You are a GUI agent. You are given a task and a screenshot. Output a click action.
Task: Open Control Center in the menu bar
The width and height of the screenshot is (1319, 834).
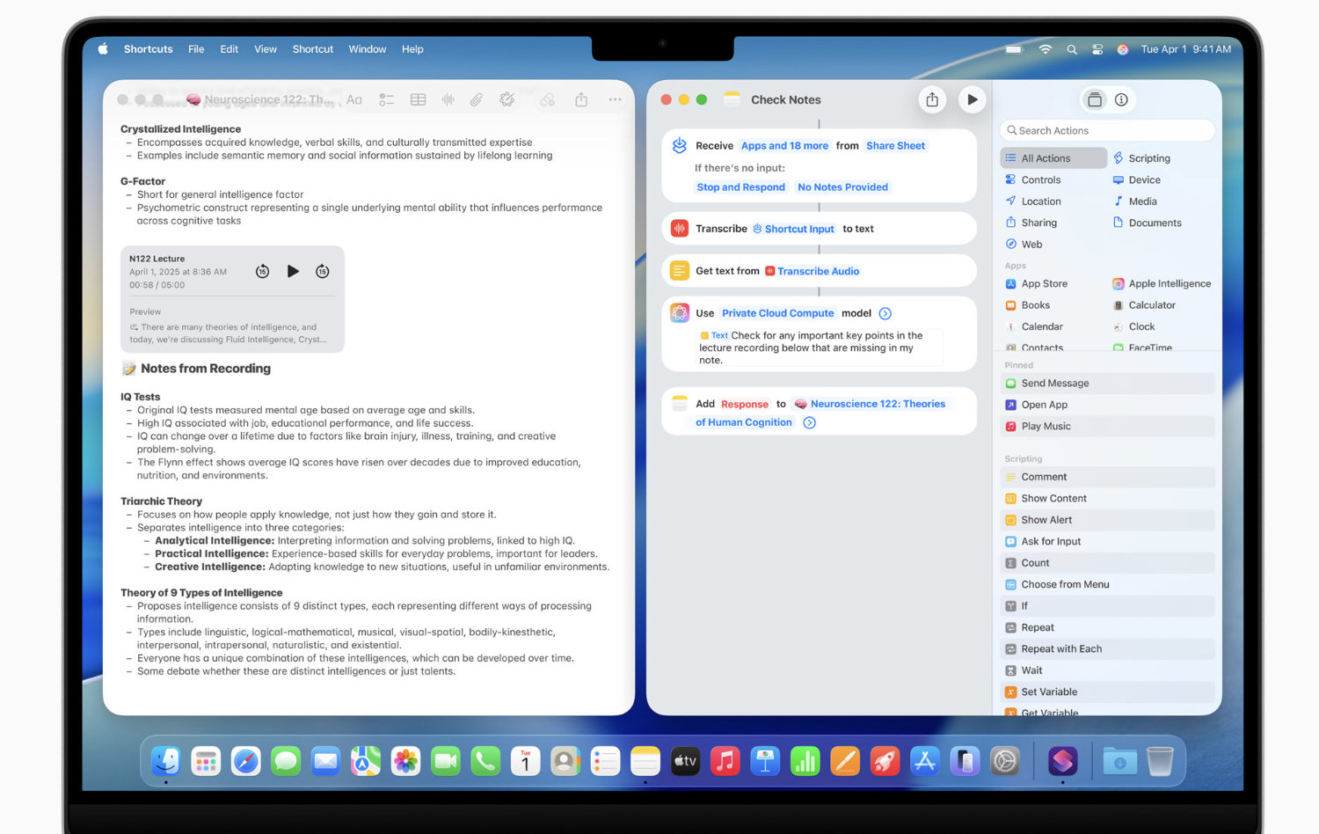tap(1097, 49)
